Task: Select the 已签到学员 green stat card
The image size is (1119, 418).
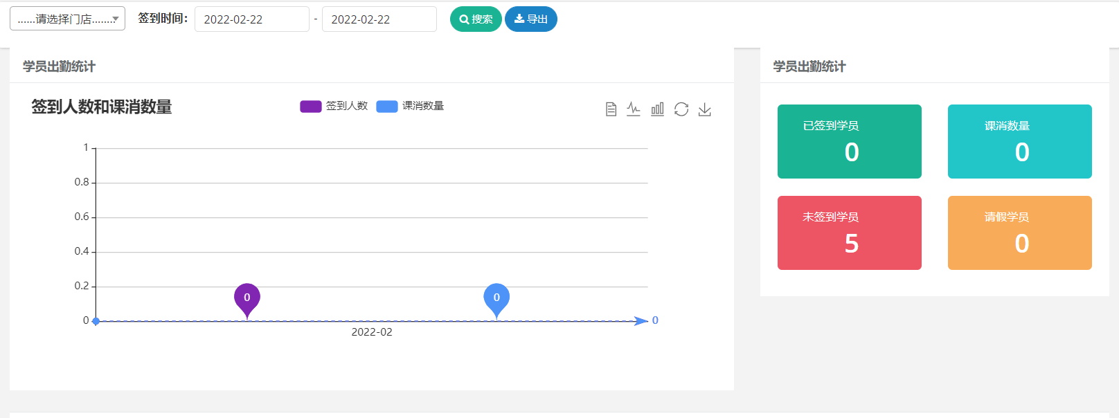Action: pyautogui.click(x=849, y=141)
